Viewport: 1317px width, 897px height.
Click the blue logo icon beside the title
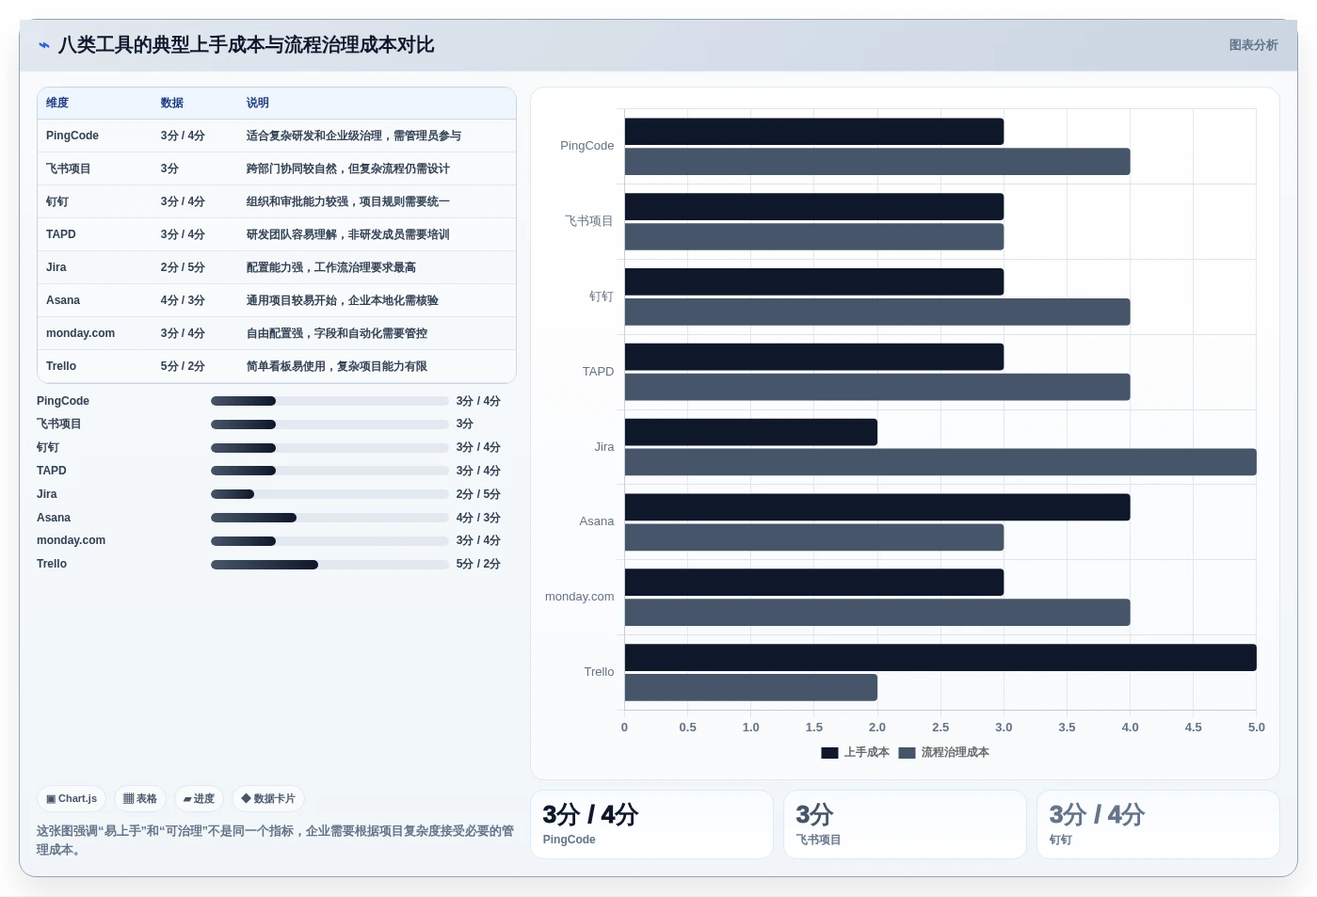coord(43,45)
